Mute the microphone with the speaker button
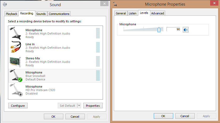Viewport: 220px width, 123px height. (185, 30)
